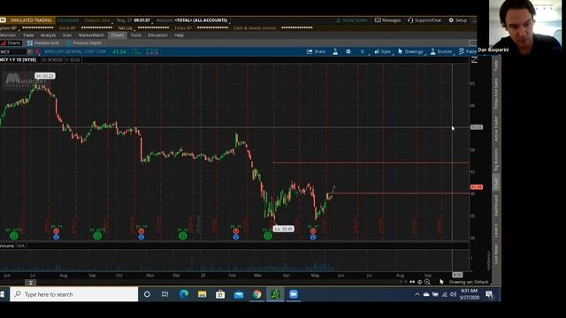Open the time frame selector beside the gear
This screenshot has height=318, width=566.
coord(363,51)
